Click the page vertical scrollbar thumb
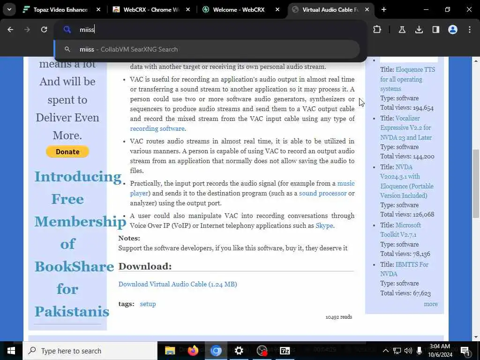 476,184
